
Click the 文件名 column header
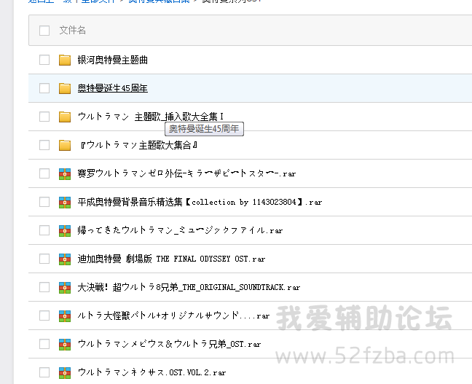point(73,31)
